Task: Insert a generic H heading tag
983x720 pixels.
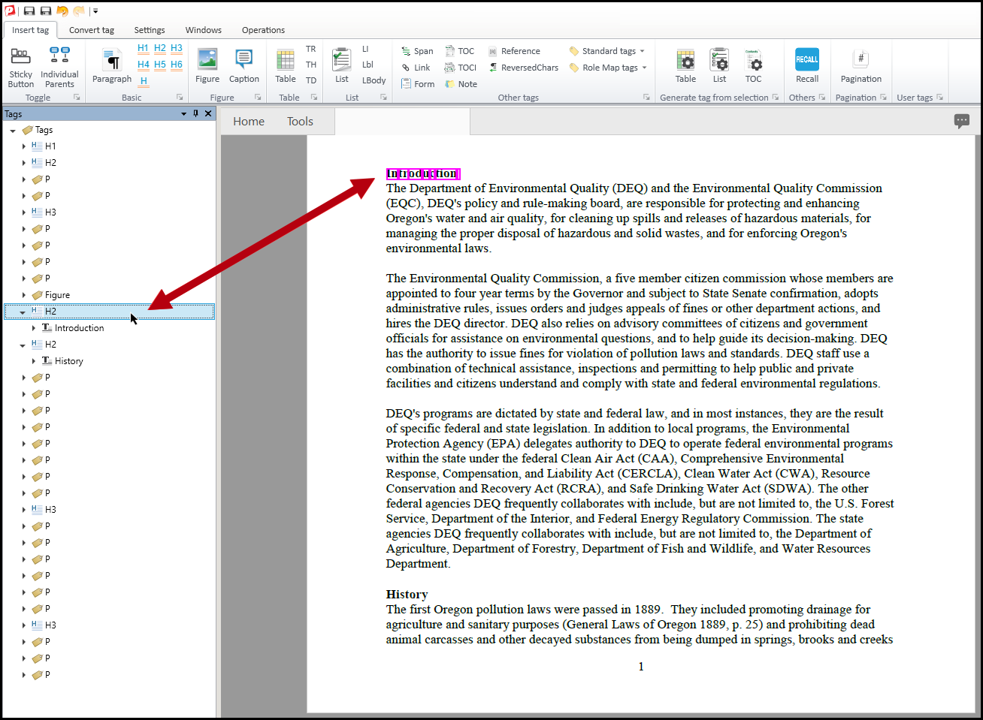Action: pos(143,81)
